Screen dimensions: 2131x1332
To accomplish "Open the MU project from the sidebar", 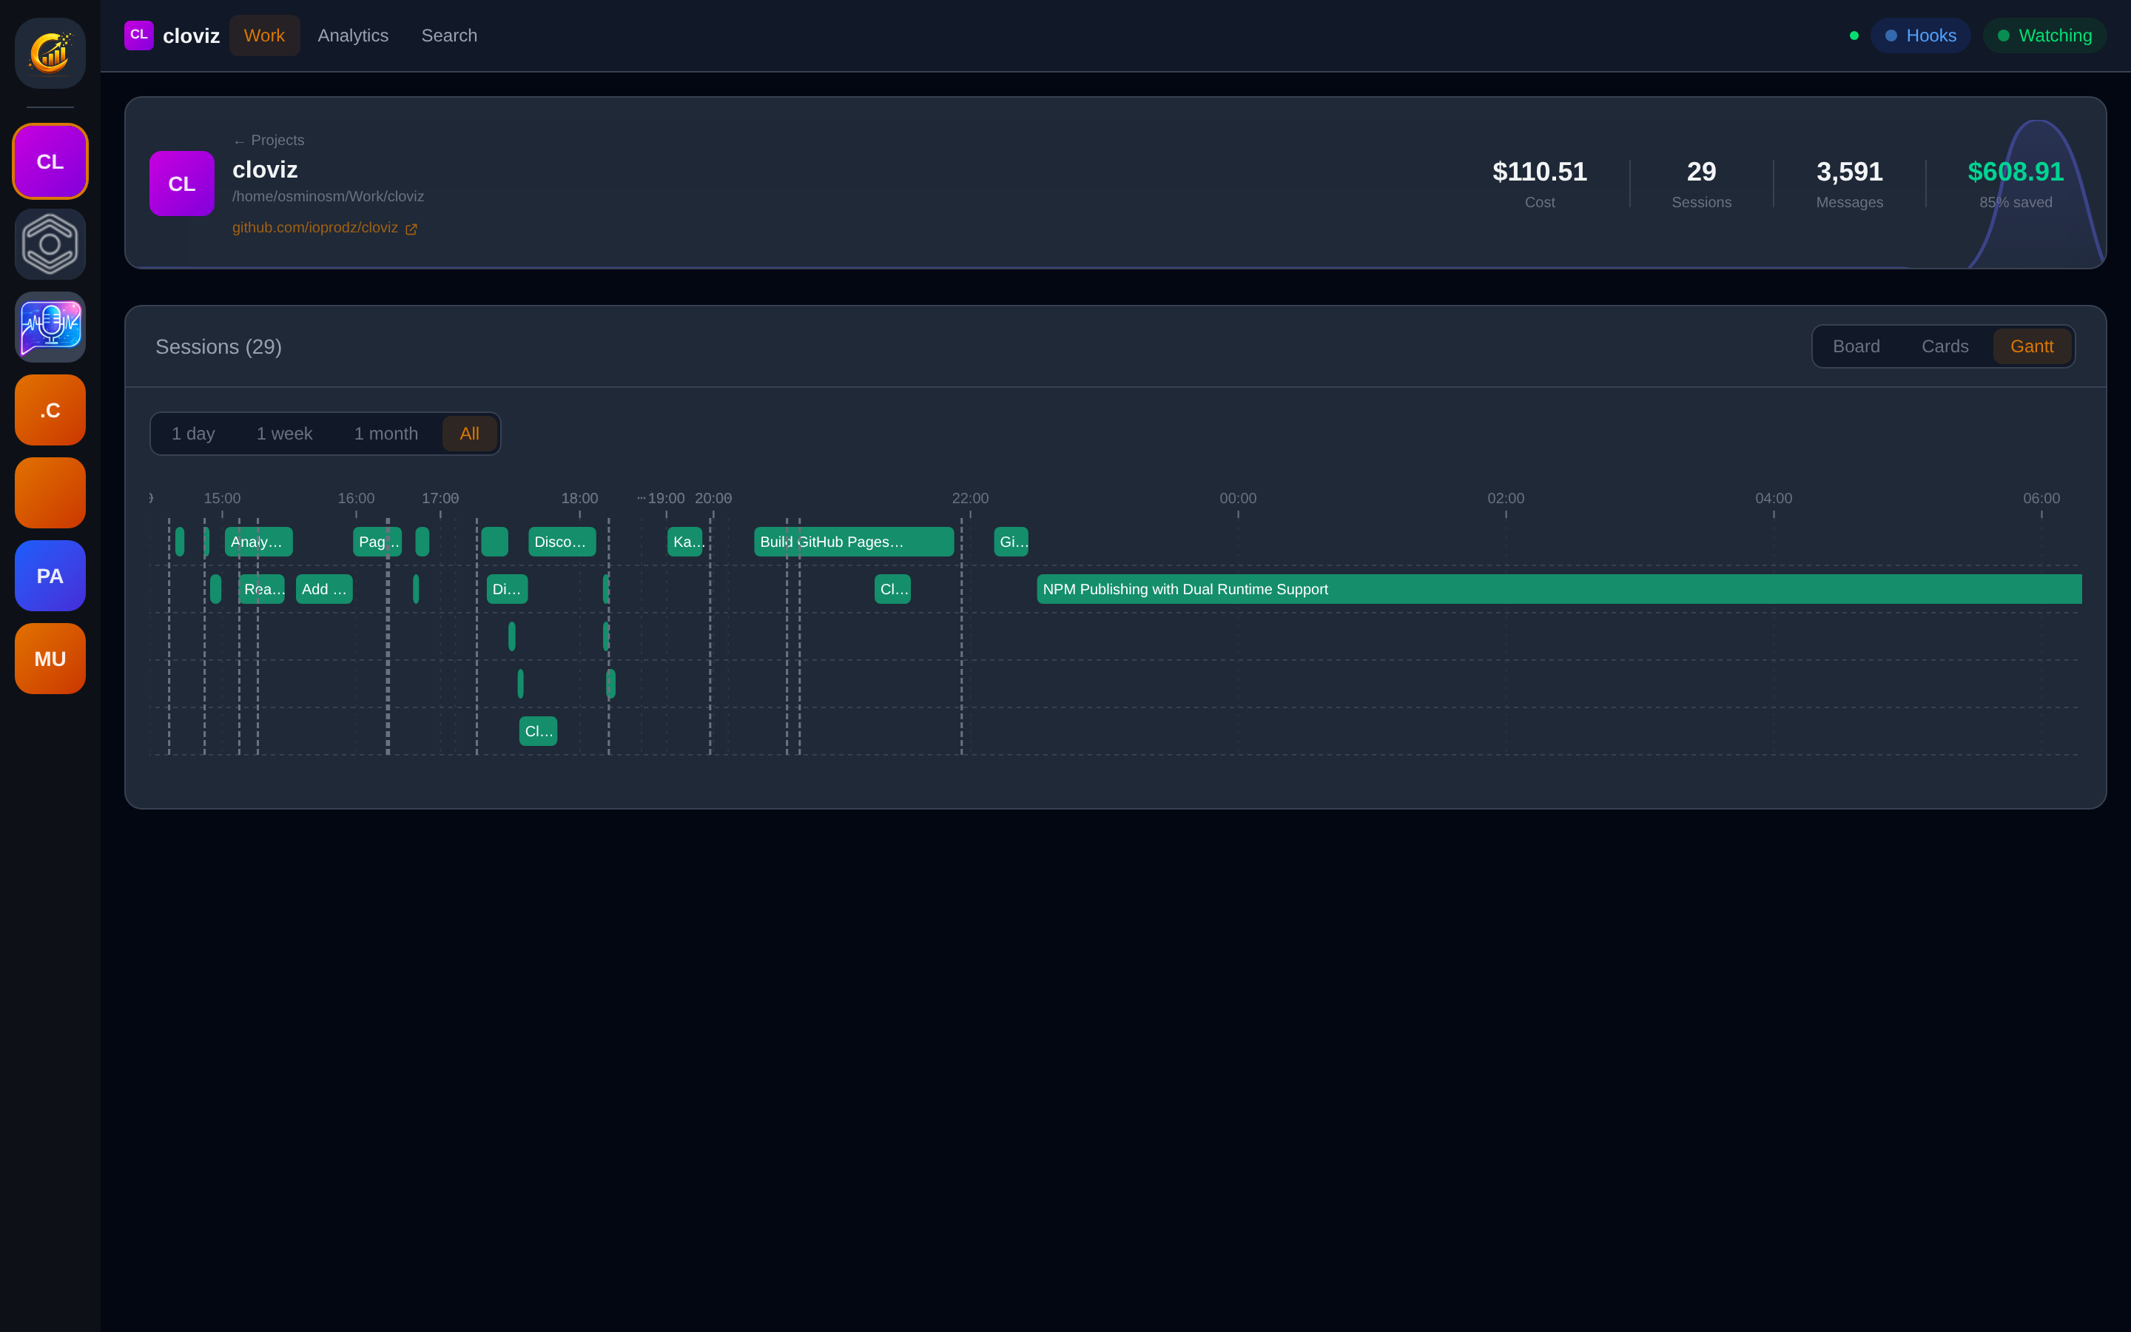I will (x=50, y=658).
